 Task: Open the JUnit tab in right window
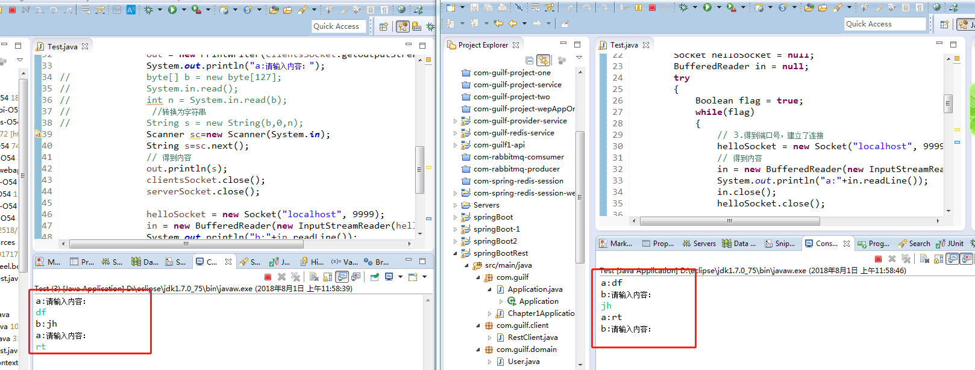point(950,244)
